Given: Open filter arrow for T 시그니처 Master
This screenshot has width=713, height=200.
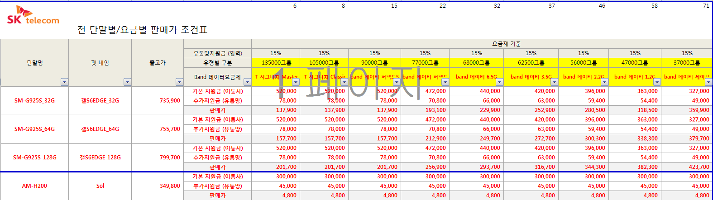Looking at the screenshot, I should click(x=296, y=82).
